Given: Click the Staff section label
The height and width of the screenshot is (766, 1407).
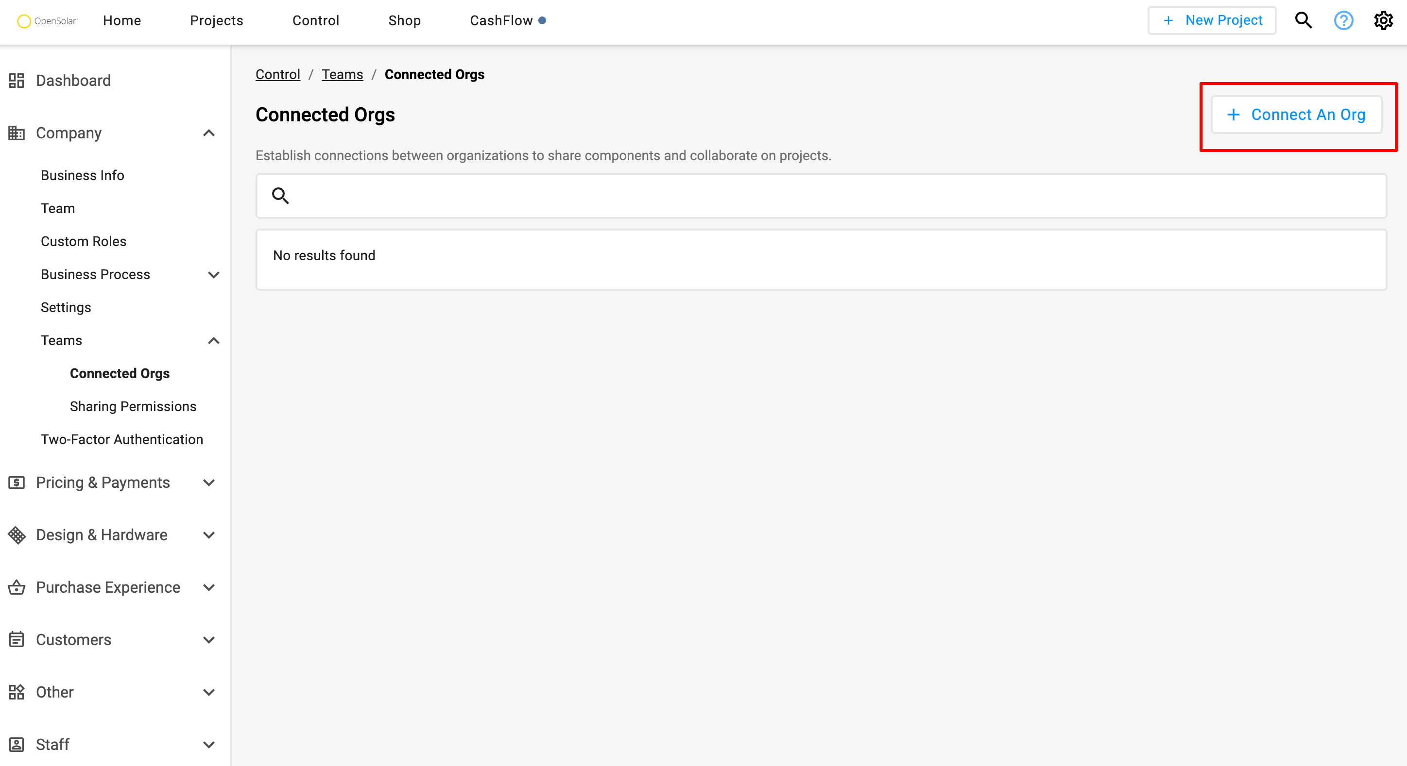Looking at the screenshot, I should point(52,744).
